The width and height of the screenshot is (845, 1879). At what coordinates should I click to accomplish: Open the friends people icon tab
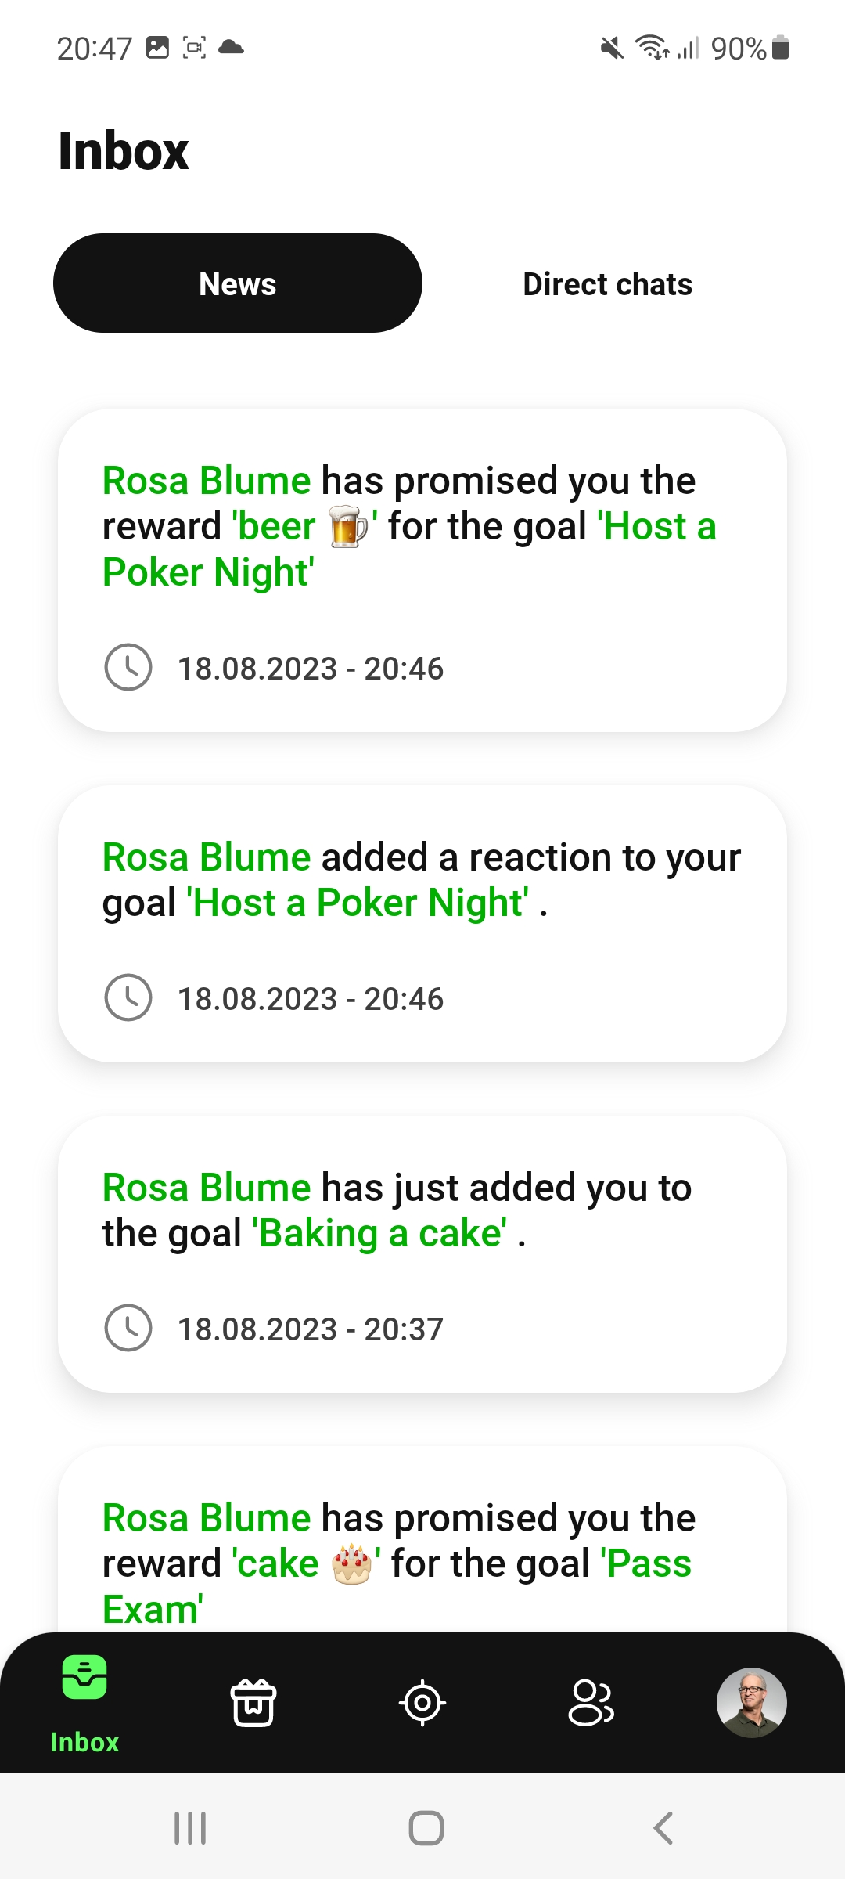591,1703
